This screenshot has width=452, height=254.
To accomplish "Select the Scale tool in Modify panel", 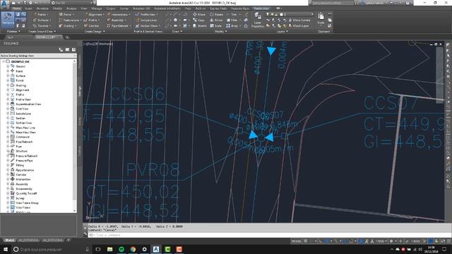I will pos(215,25).
